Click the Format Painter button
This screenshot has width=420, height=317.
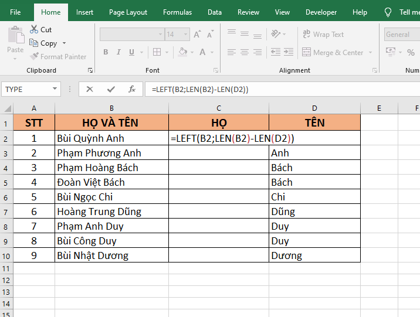[x=57, y=57]
